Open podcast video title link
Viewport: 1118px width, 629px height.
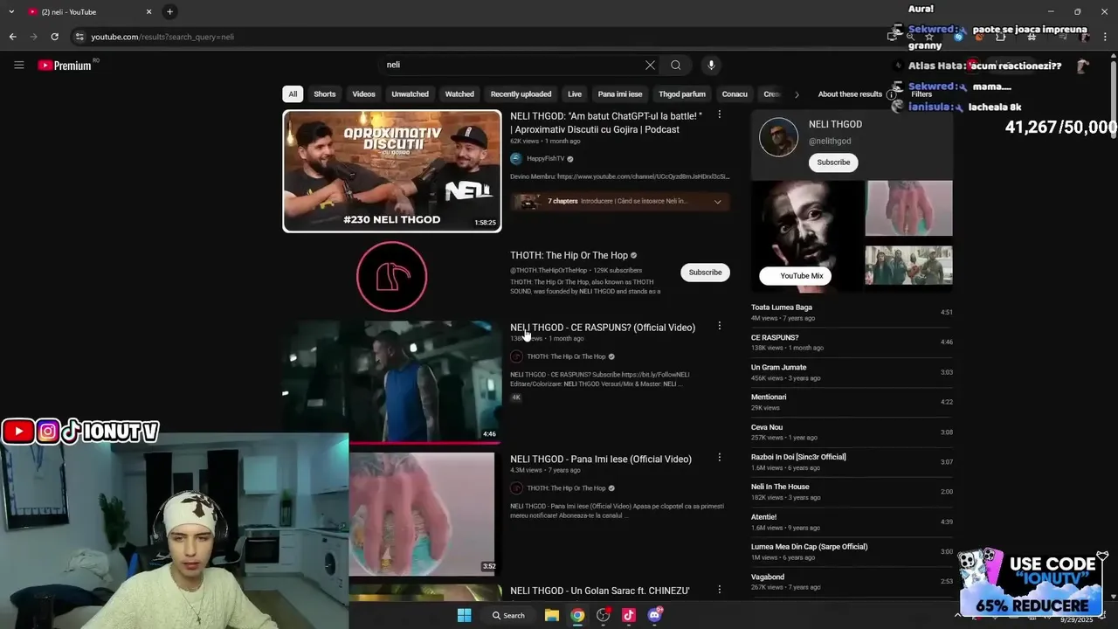point(607,122)
